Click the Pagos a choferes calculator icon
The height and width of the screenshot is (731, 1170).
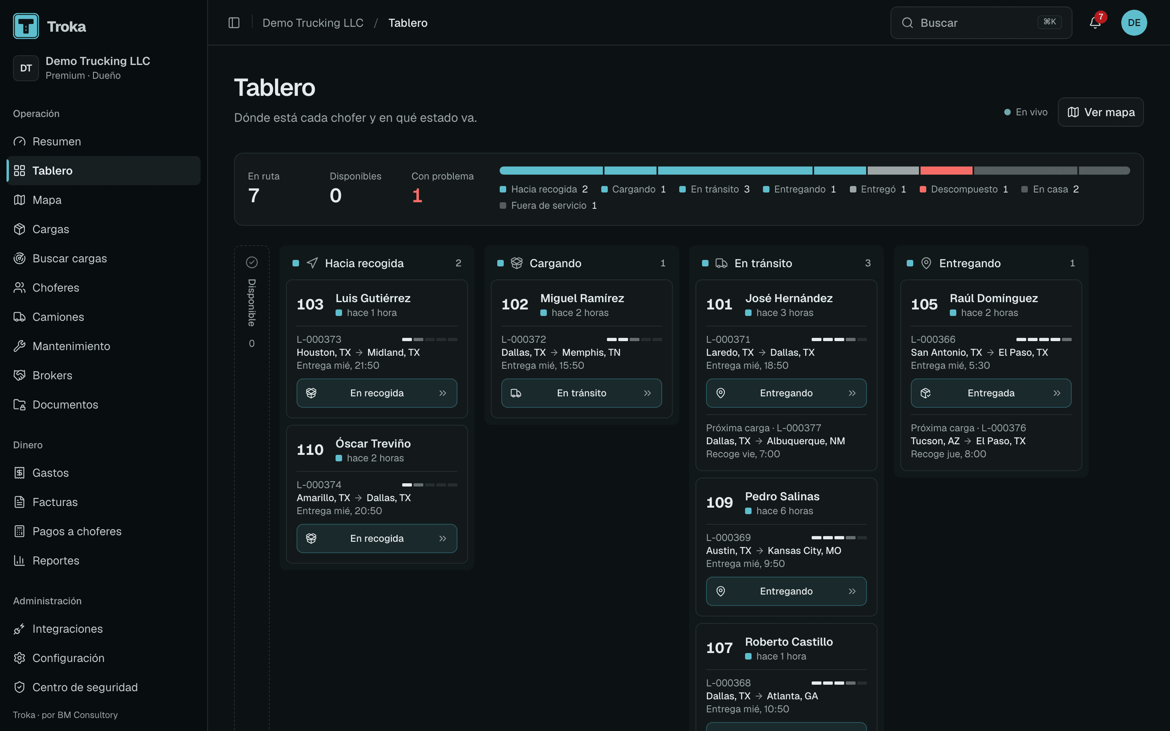19,531
